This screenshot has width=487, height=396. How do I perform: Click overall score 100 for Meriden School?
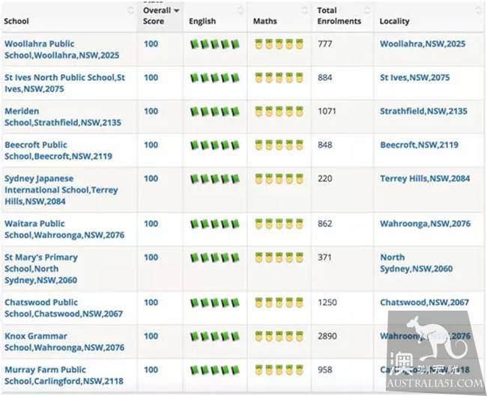(x=151, y=111)
